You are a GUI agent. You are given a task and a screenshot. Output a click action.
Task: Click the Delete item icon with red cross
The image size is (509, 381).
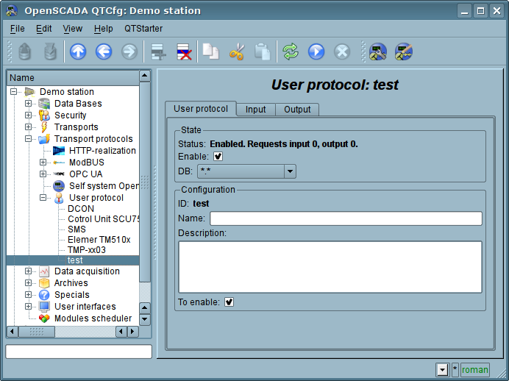(184, 51)
